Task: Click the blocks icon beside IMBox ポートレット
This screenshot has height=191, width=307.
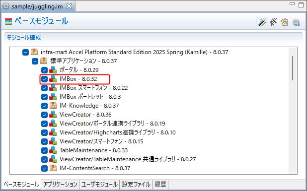Action: click(53, 97)
